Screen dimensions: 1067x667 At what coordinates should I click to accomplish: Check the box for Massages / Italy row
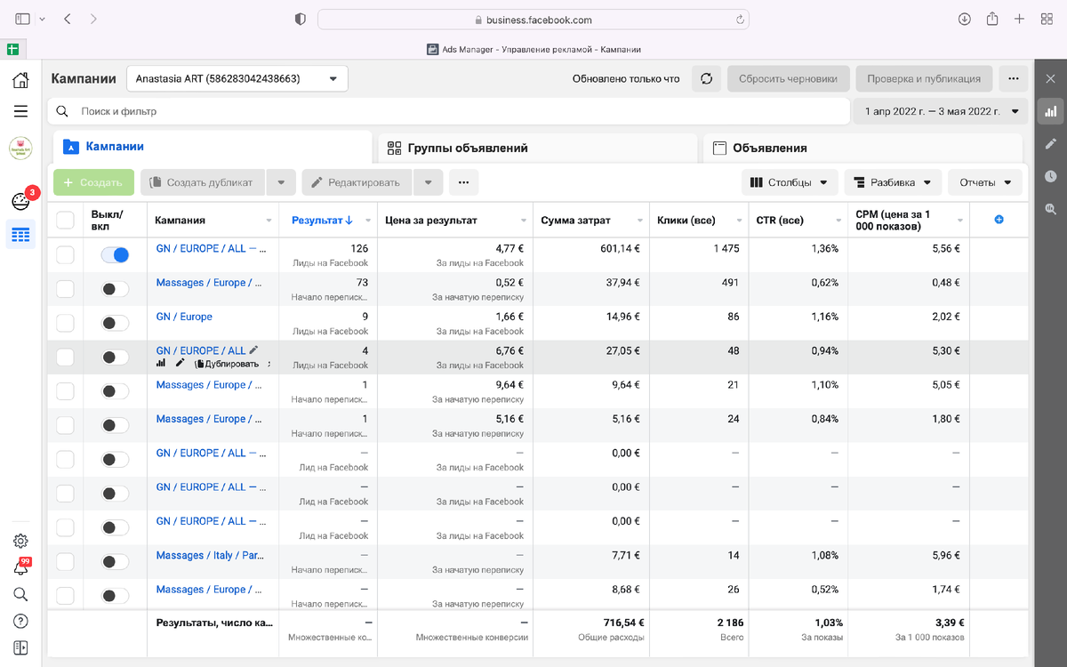tap(65, 561)
